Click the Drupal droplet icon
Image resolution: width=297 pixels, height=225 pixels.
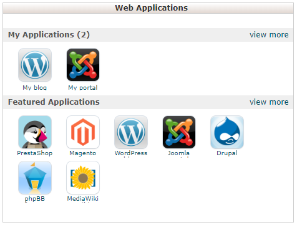point(227,132)
